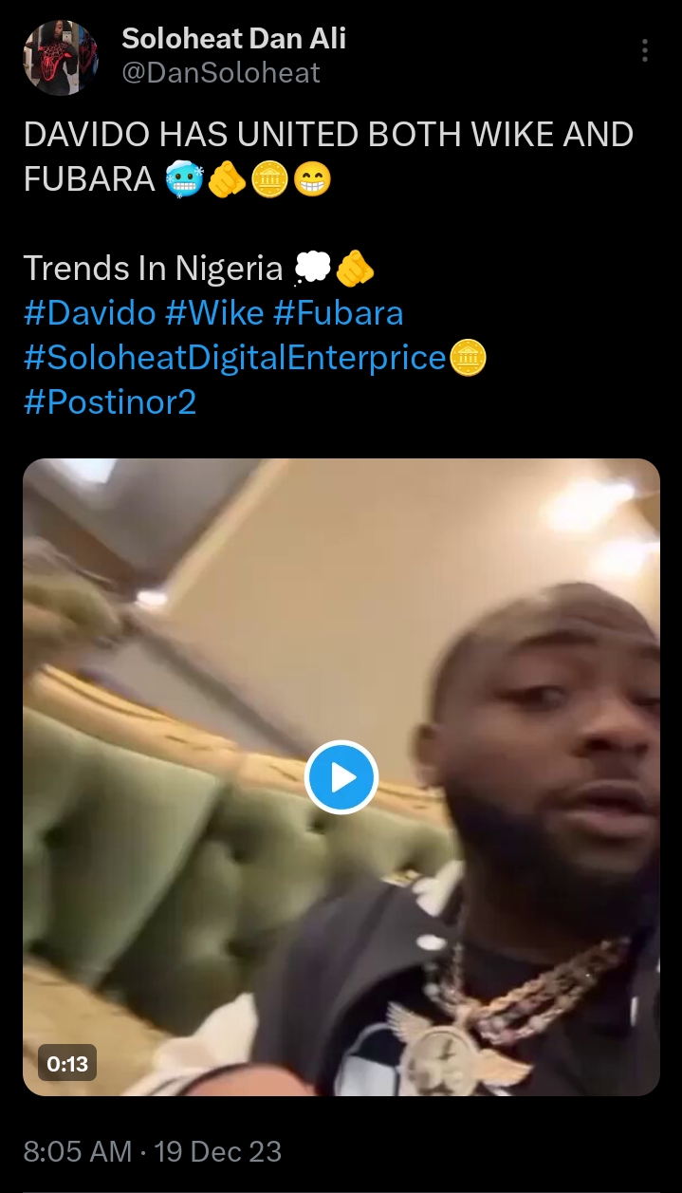Click the grinning face emoji in tweet
This screenshot has height=1193, width=682.
click(x=312, y=179)
